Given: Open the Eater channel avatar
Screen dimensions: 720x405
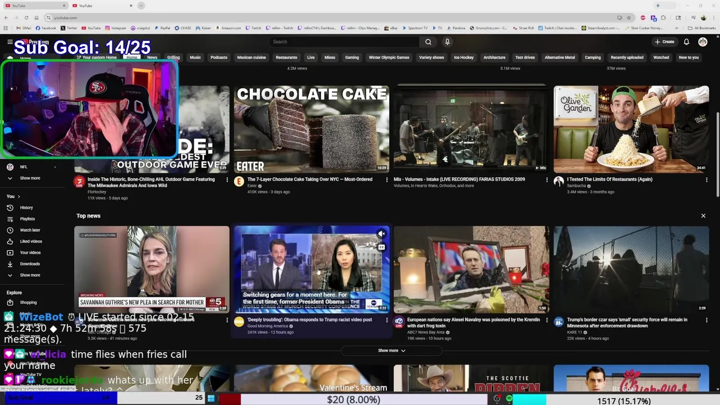Looking at the screenshot, I should coord(239,182).
